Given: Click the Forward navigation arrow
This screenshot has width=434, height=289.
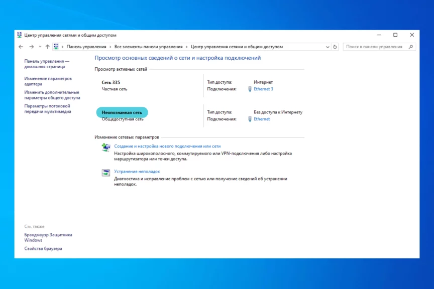Looking at the screenshot, I should tap(31, 47).
